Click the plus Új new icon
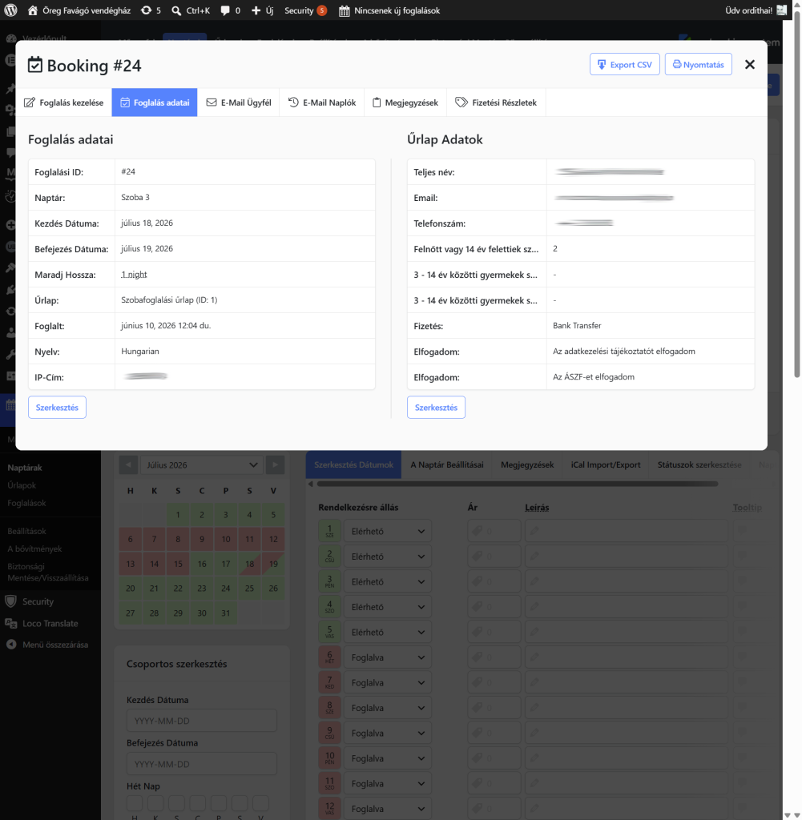Screen dimensions: 802x820 pyautogui.click(x=256, y=10)
